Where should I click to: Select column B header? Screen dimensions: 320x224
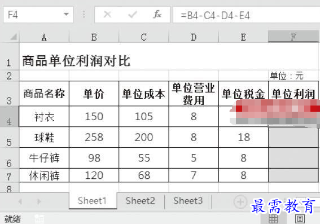pyautogui.click(x=94, y=37)
